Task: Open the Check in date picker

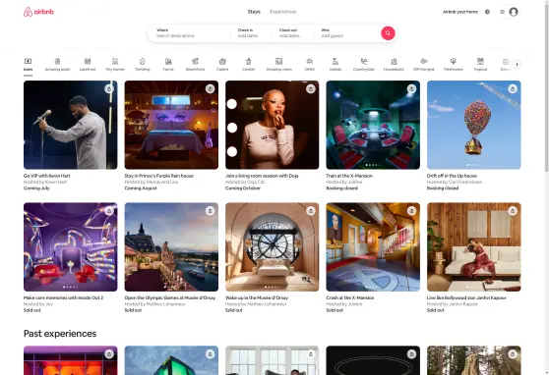Action: [x=252, y=33]
